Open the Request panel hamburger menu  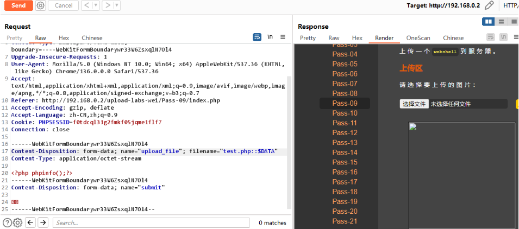(x=283, y=37)
